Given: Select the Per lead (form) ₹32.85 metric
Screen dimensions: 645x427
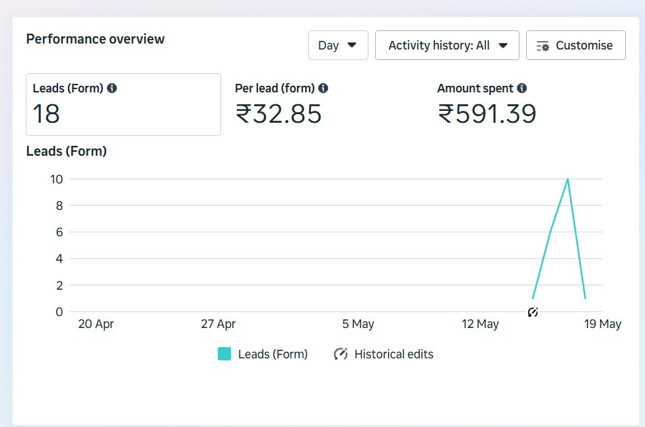Looking at the screenshot, I should pyautogui.click(x=281, y=104).
